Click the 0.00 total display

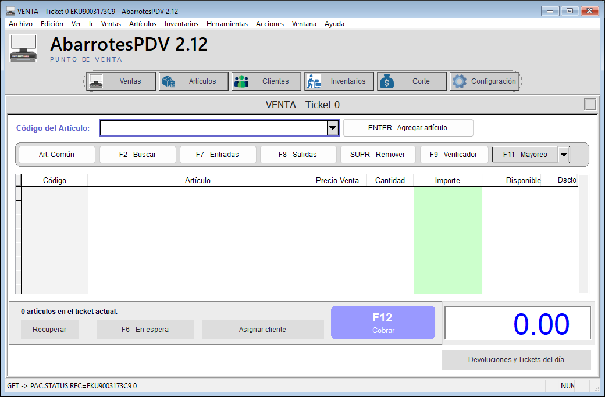(x=518, y=323)
